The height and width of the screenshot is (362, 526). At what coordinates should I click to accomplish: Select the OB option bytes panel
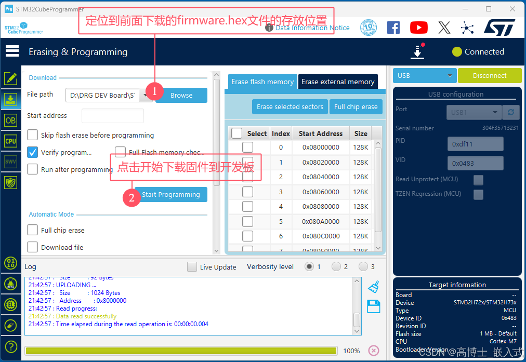click(x=10, y=120)
